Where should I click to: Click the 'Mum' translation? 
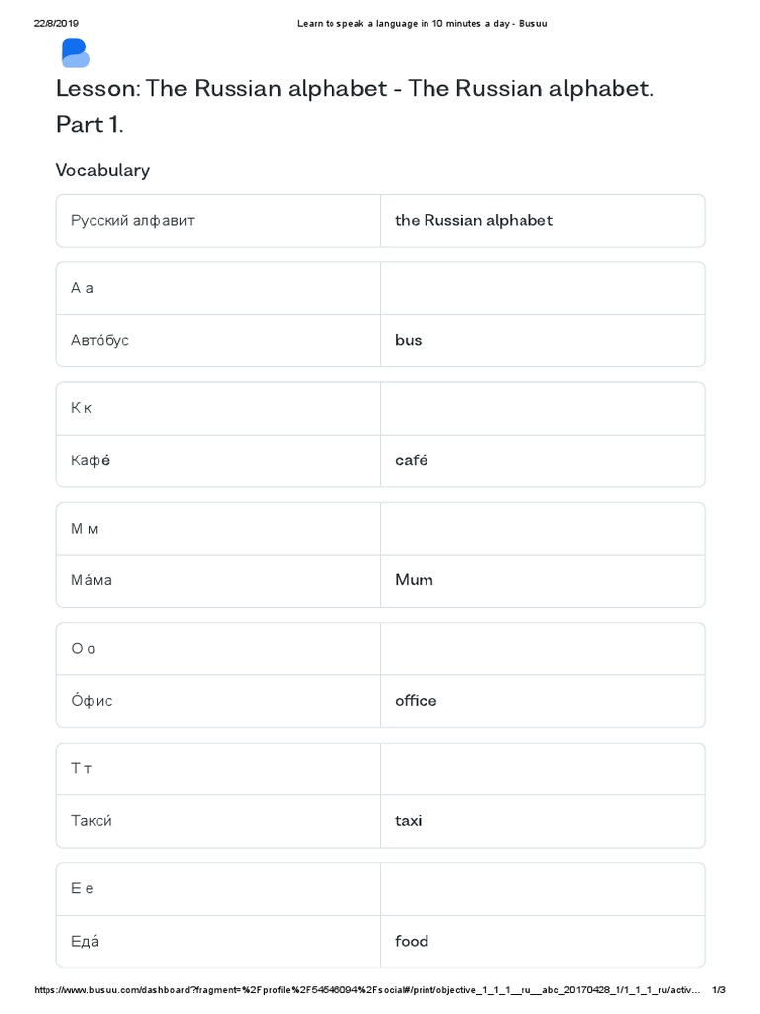click(414, 580)
